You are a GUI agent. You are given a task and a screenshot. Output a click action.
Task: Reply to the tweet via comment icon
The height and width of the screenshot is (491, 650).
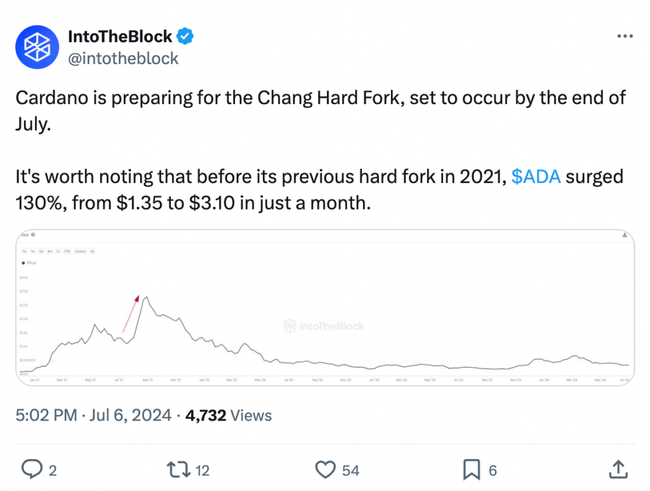[x=32, y=469]
